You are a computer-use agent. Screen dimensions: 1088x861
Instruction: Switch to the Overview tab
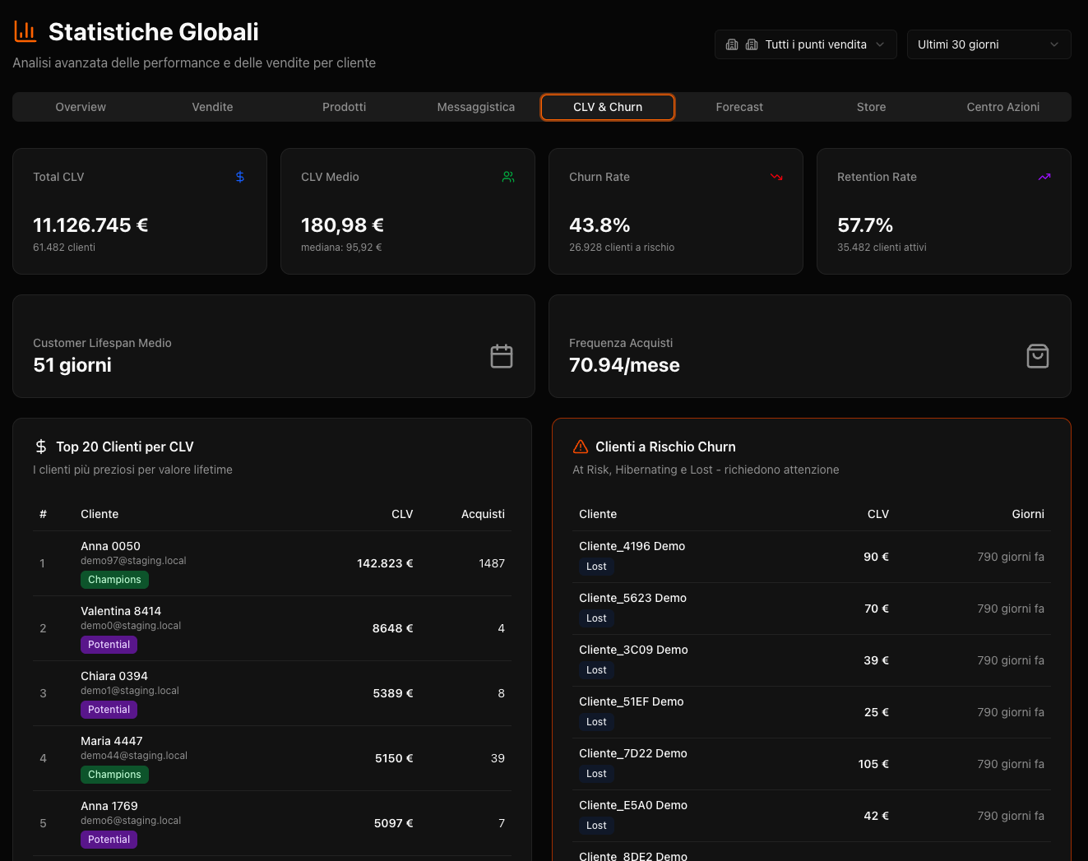coord(81,107)
